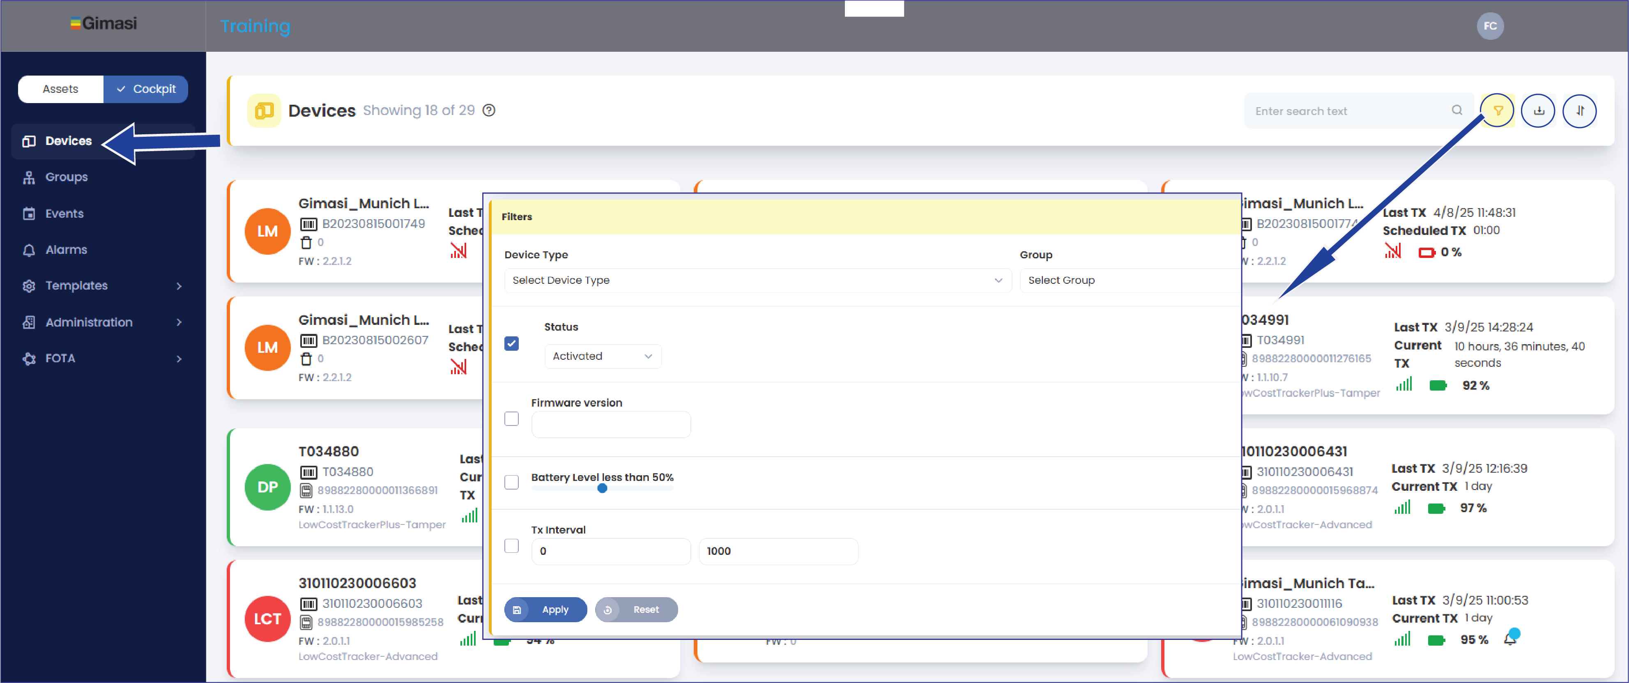Click the help question mark icon
1629x683 pixels.
point(489,110)
